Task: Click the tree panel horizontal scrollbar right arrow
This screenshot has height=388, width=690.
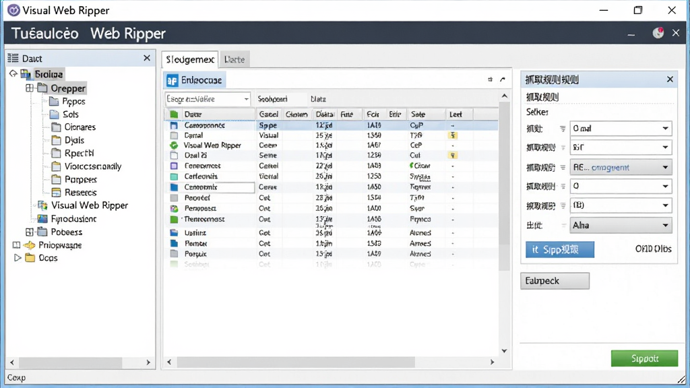Action: click(148, 362)
